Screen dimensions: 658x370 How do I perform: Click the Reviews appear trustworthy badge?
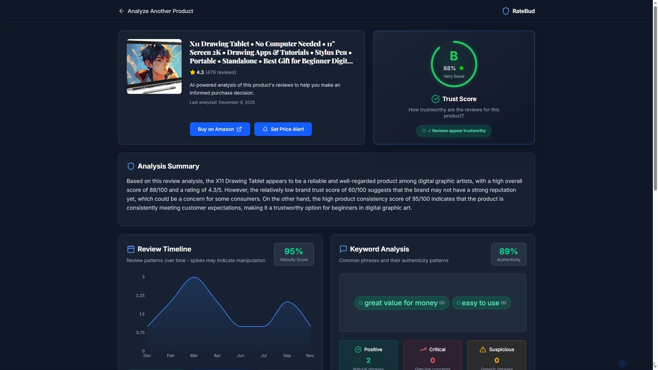click(x=454, y=131)
